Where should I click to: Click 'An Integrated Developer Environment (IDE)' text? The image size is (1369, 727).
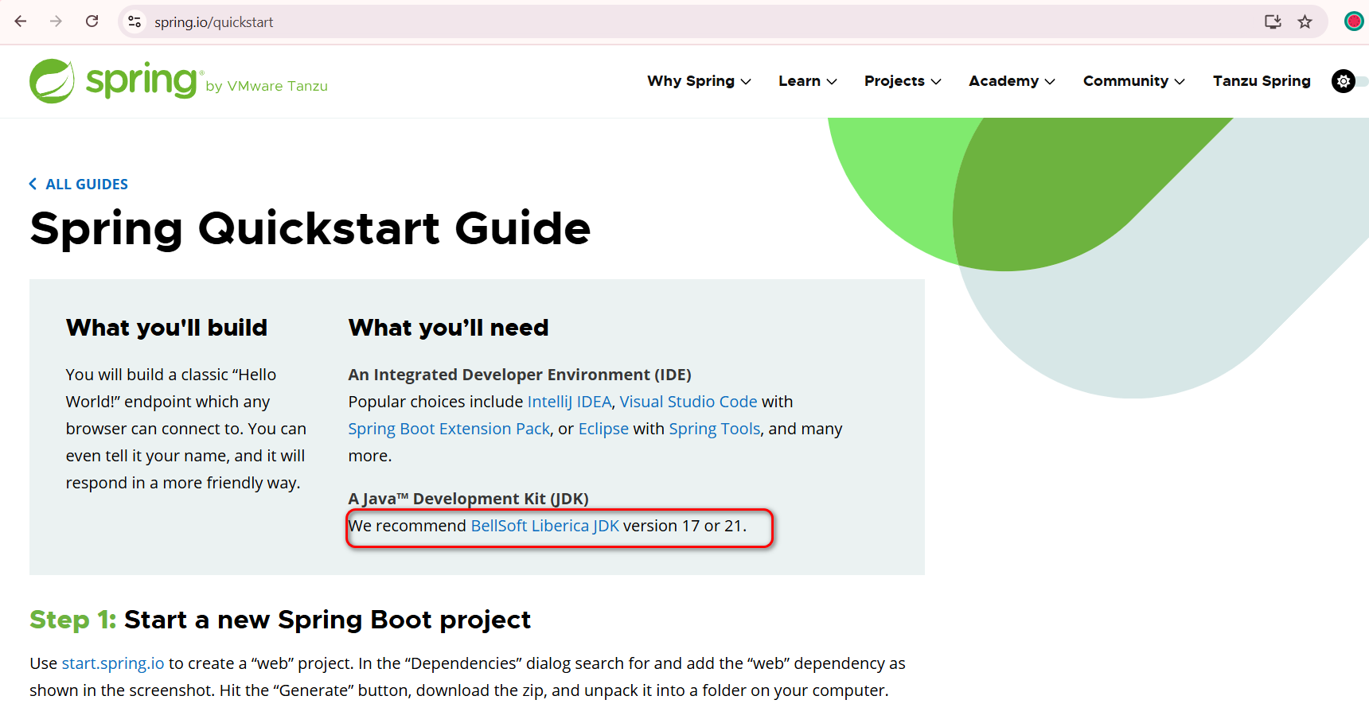pos(520,375)
